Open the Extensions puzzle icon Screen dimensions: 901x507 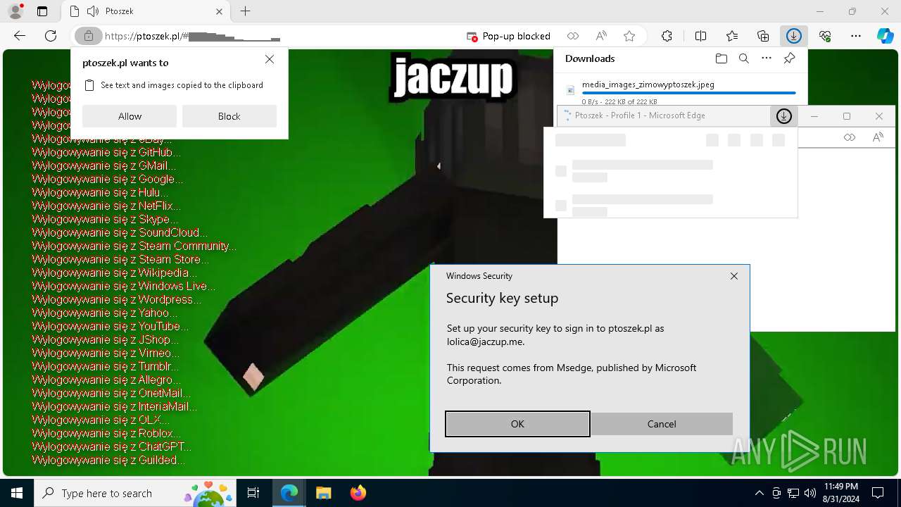coord(667,36)
